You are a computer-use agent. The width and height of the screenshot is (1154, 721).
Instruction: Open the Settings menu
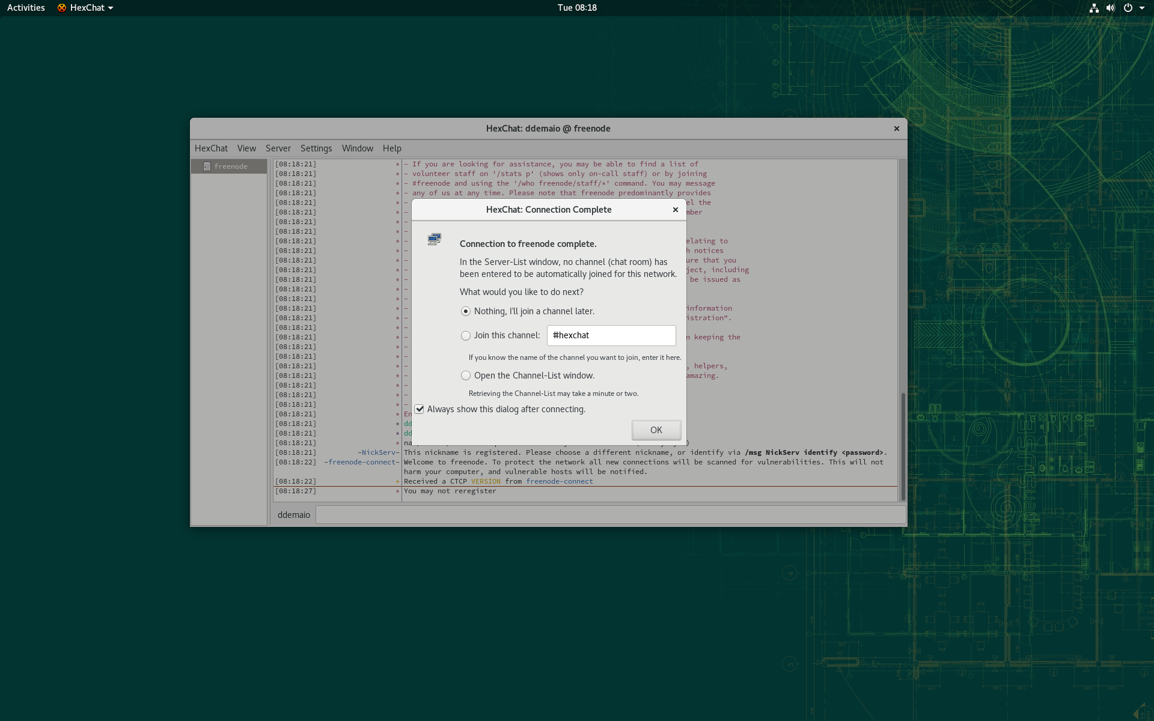[316, 148]
